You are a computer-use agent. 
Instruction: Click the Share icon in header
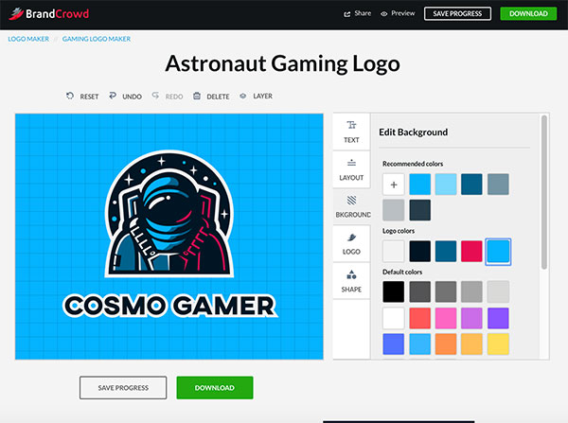coord(347,14)
